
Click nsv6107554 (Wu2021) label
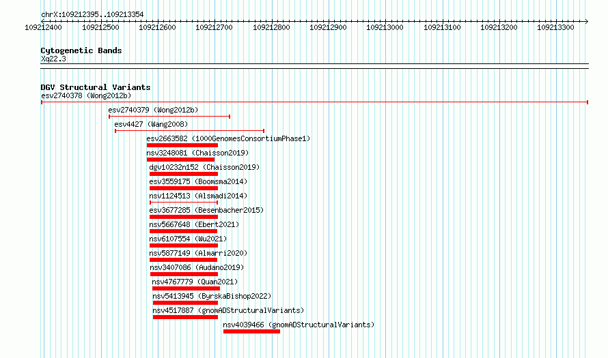click(x=188, y=239)
